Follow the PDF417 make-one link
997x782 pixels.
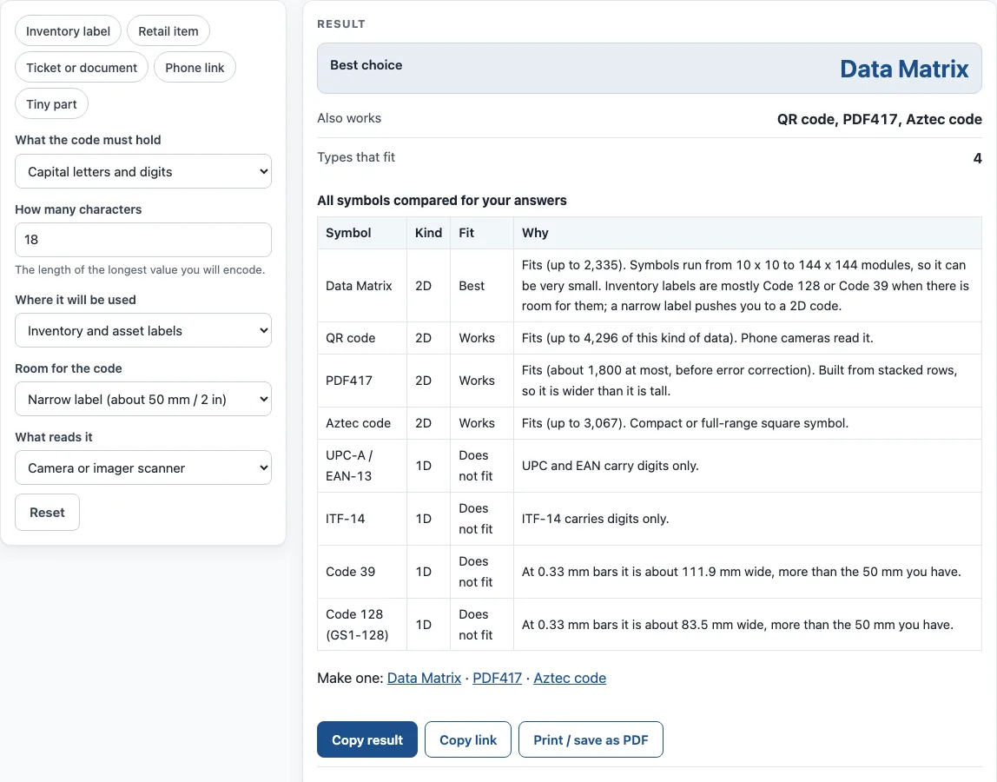click(x=498, y=679)
